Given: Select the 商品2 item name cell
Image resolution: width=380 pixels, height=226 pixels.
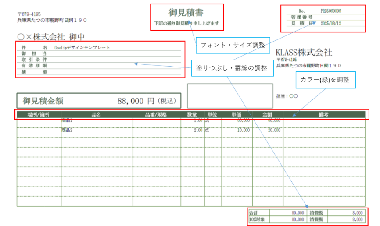Looking at the screenshot, I should click(x=67, y=130).
